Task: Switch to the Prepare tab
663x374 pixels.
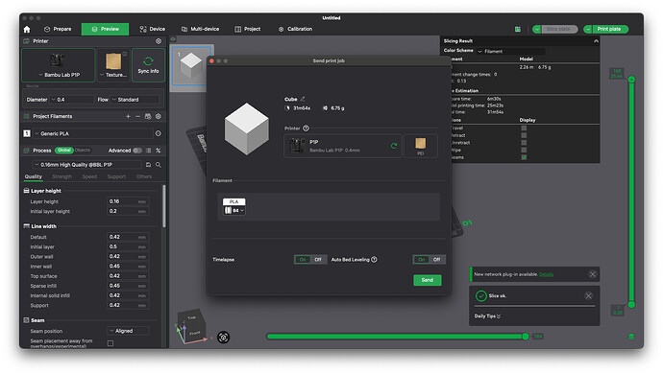Action: pyautogui.click(x=58, y=29)
